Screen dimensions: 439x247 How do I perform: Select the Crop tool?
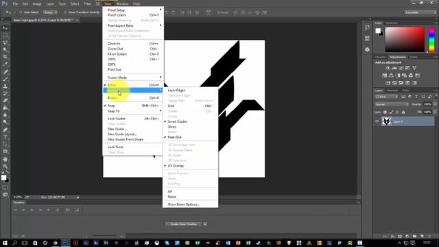[5, 57]
